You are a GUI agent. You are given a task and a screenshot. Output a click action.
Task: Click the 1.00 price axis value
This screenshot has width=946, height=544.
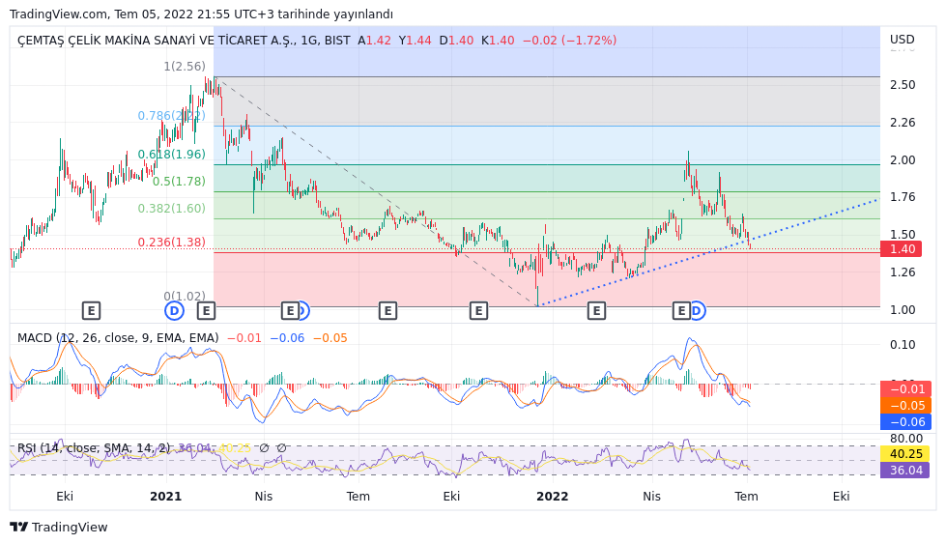(903, 310)
